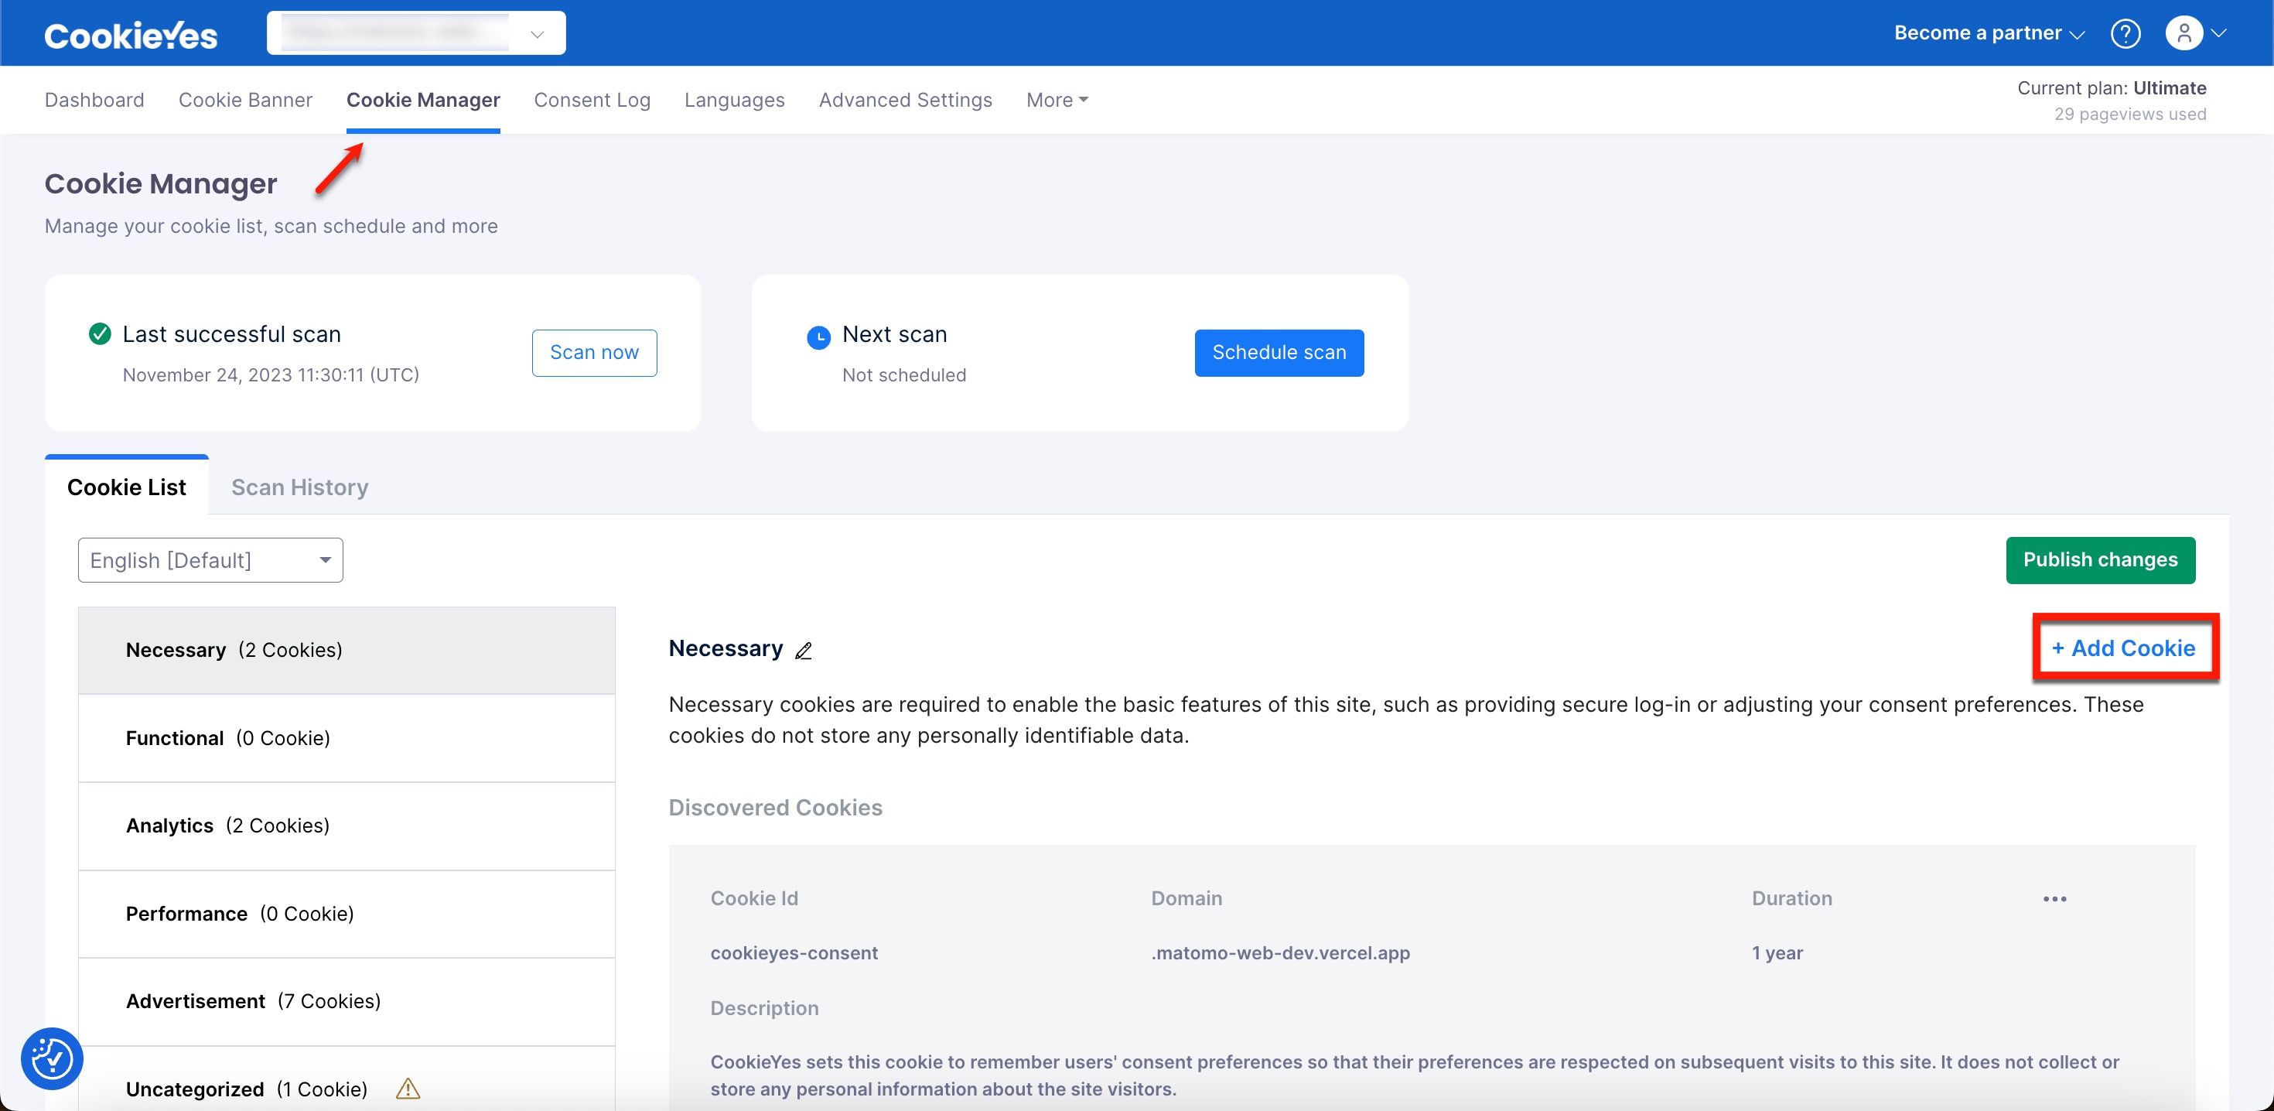Open the help question mark icon
The height and width of the screenshot is (1111, 2274).
(2125, 33)
